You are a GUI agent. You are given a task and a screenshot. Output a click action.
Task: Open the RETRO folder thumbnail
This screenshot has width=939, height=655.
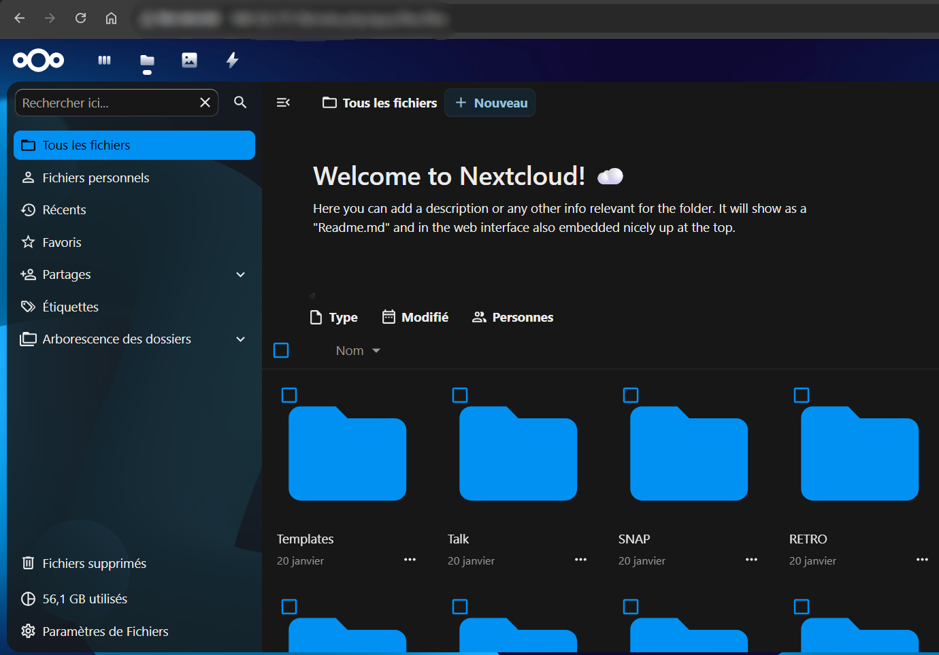(x=859, y=454)
